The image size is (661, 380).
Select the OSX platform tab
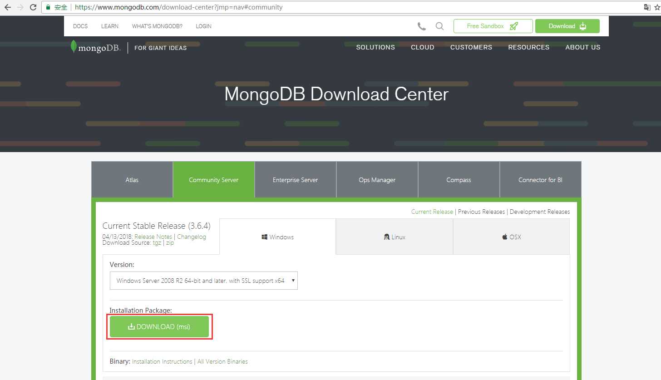pos(512,237)
